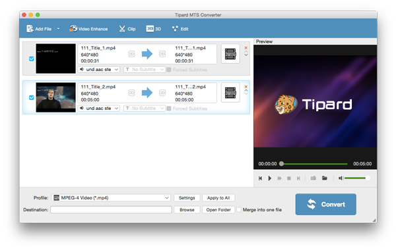Select the Clip scissors tool
The width and height of the screenshot is (396, 250).
click(x=127, y=29)
